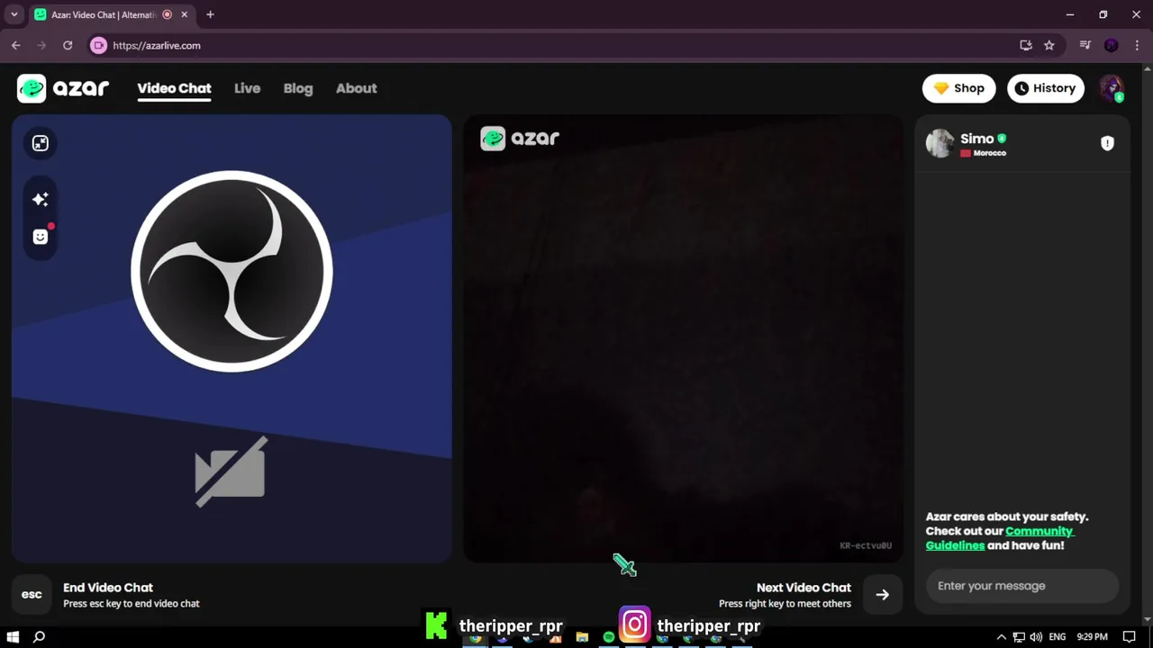1153x648 pixels.
Task: Report user Simo with the shield icon
Action: coord(1107,143)
